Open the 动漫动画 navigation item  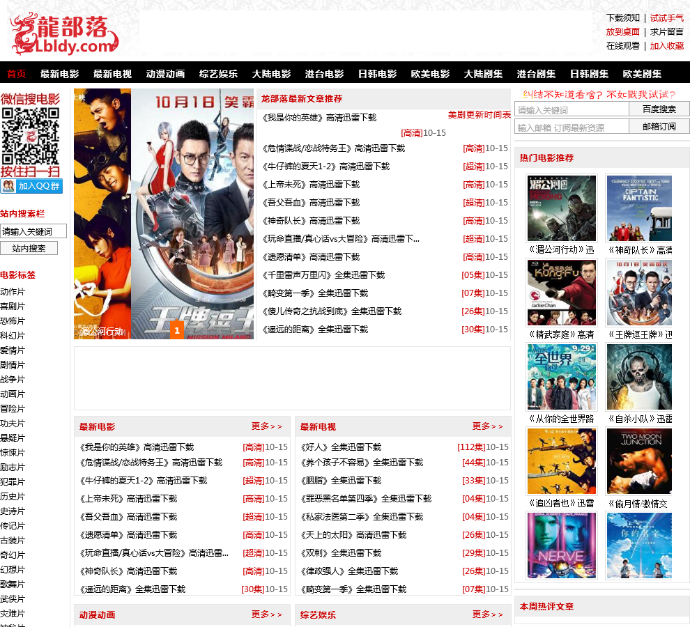[x=165, y=74]
